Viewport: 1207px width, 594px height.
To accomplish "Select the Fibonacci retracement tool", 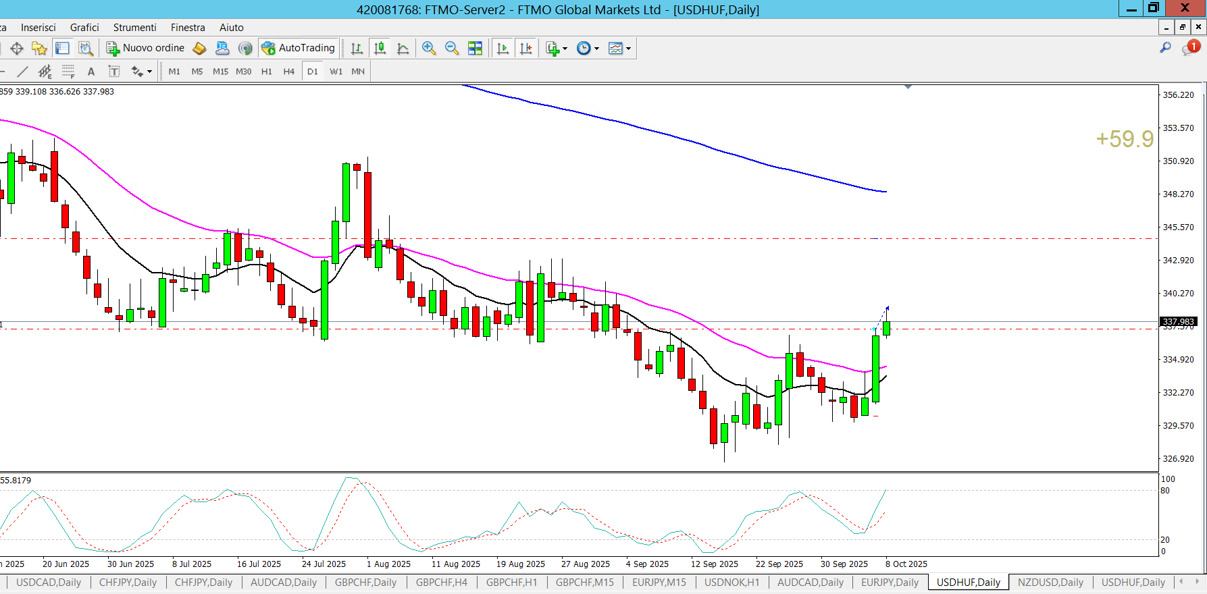I will (68, 72).
